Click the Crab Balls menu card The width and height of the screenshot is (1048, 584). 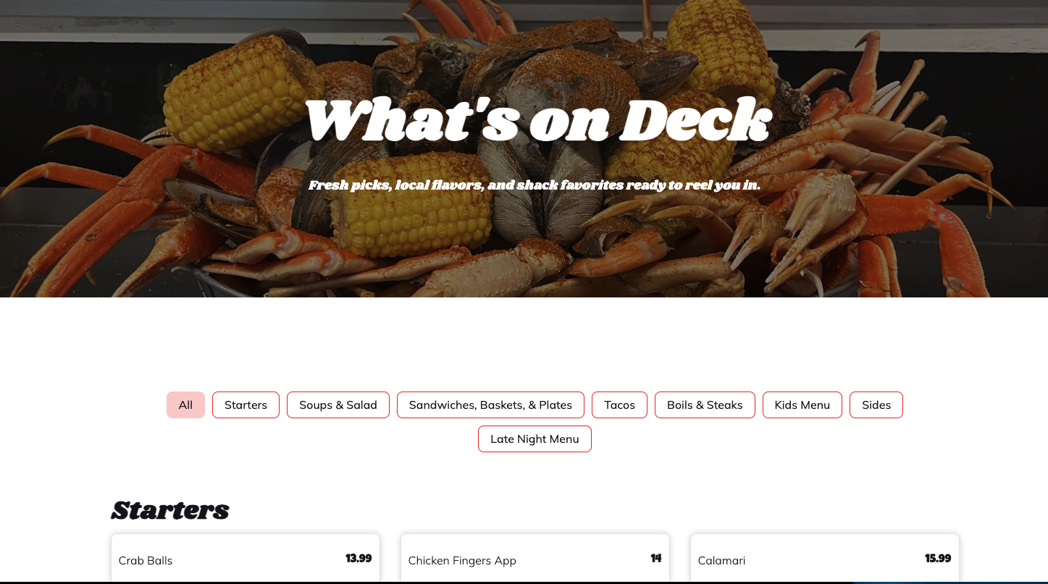pyautogui.click(x=246, y=559)
